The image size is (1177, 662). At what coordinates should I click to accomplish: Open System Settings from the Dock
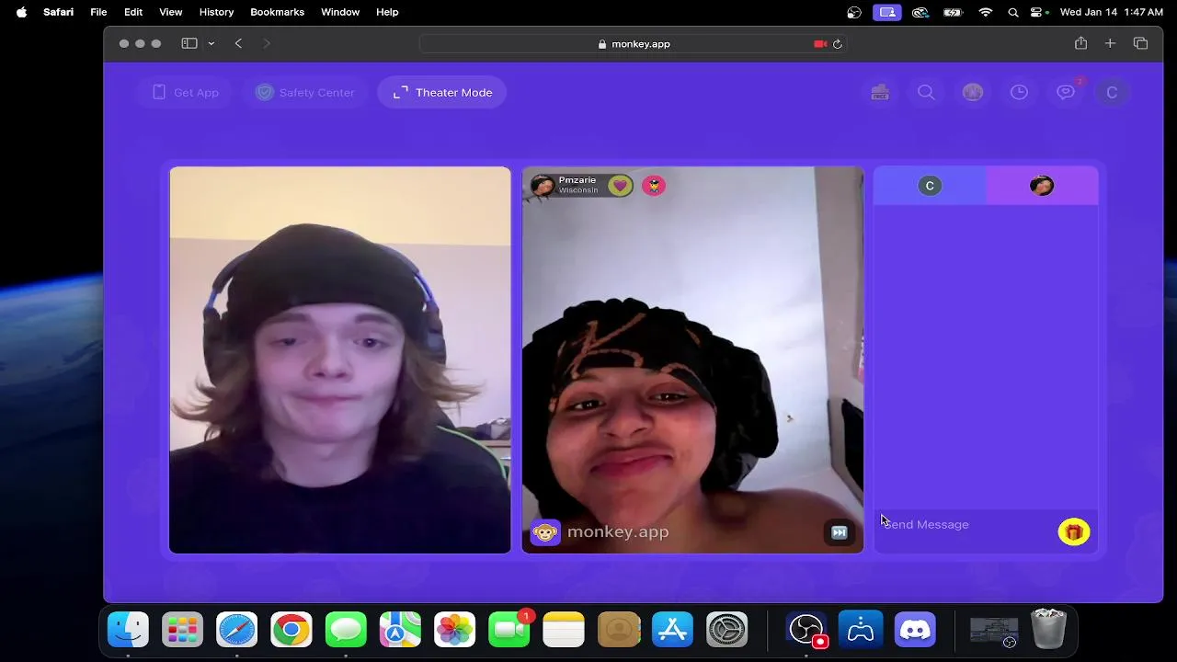[x=727, y=630]
